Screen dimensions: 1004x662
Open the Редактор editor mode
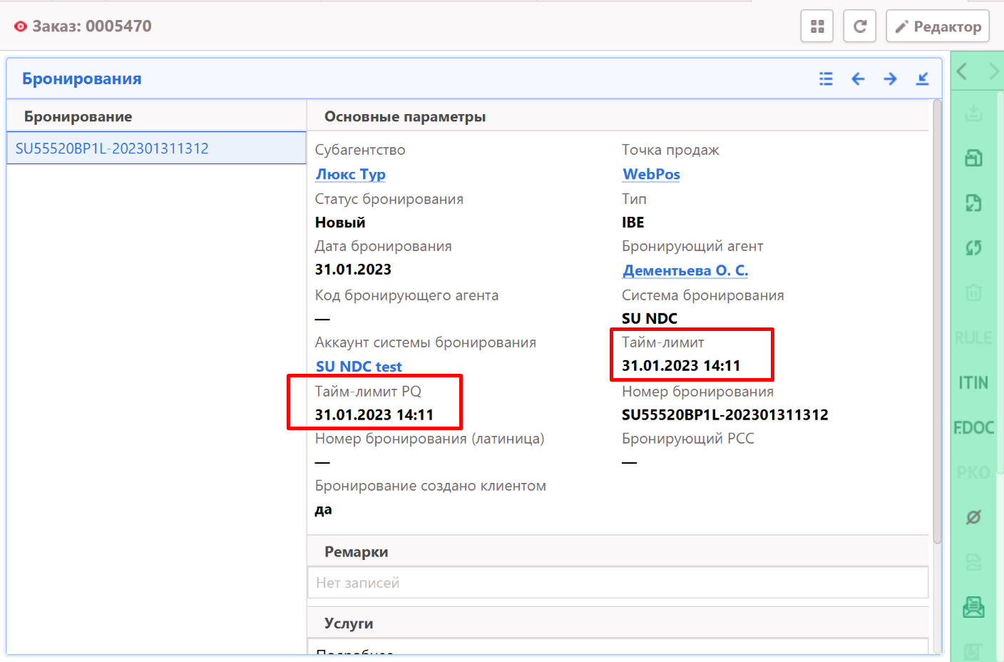[938, 26]
